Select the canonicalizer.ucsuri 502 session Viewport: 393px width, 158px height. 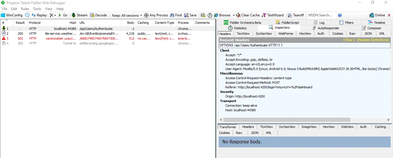point(108,38)
